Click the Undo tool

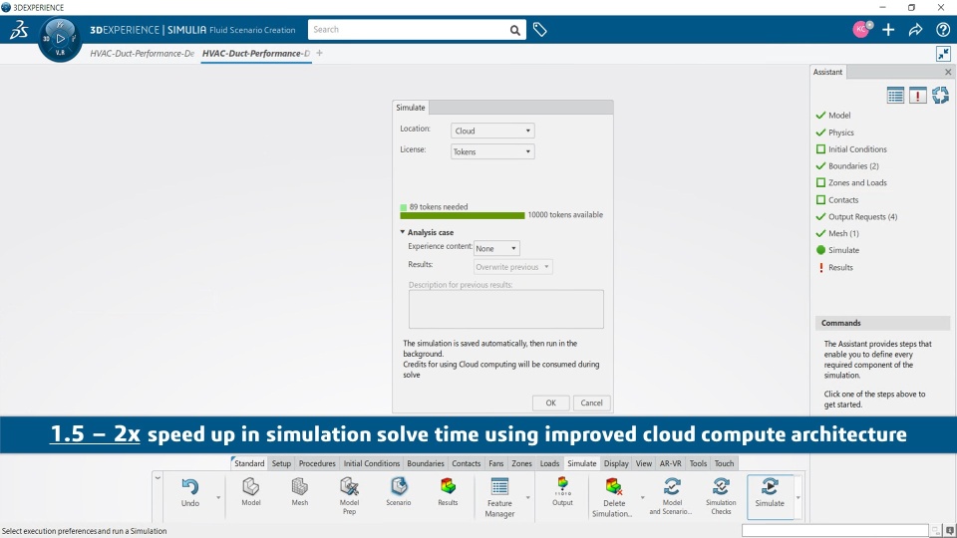pyautogui.click(x=189, y=493)
